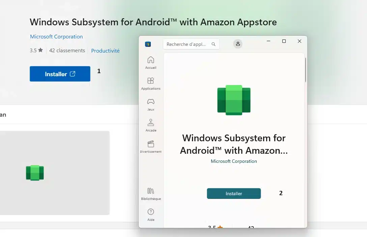Click the web page title Windows Subsystem for Android
The height and width of the screenshot is (237, 367).
pos(153,22)
